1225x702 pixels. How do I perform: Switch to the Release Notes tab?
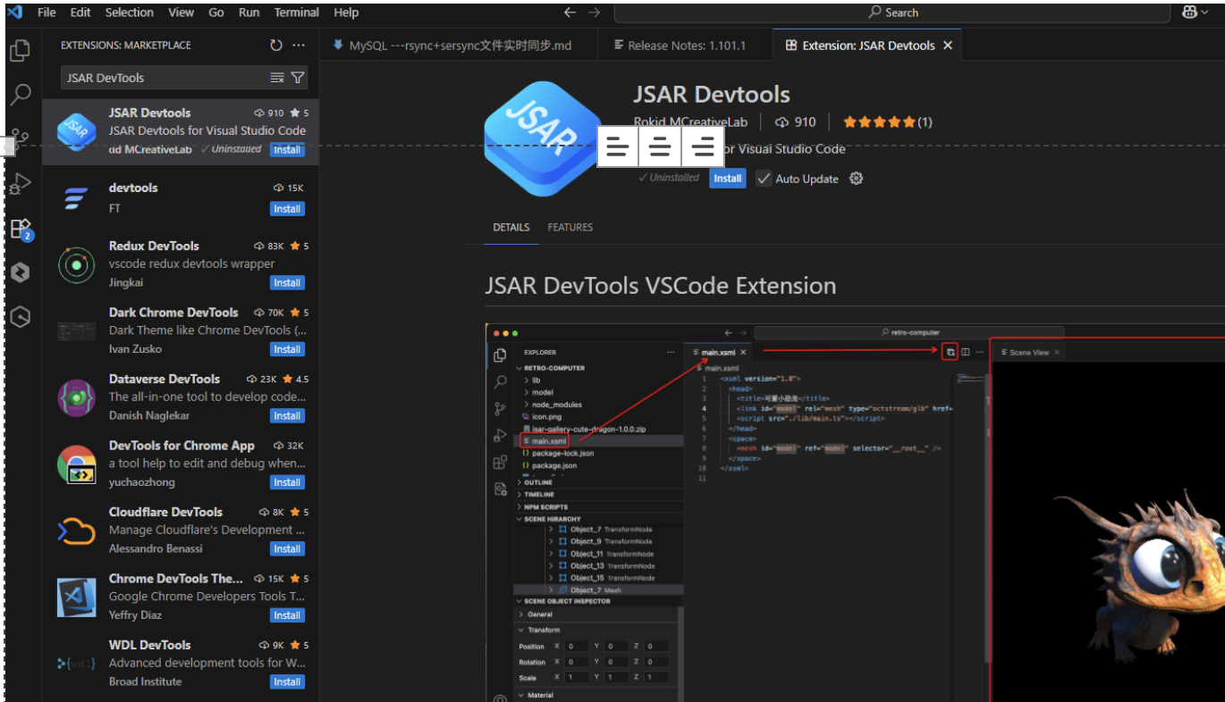[685, 46]
